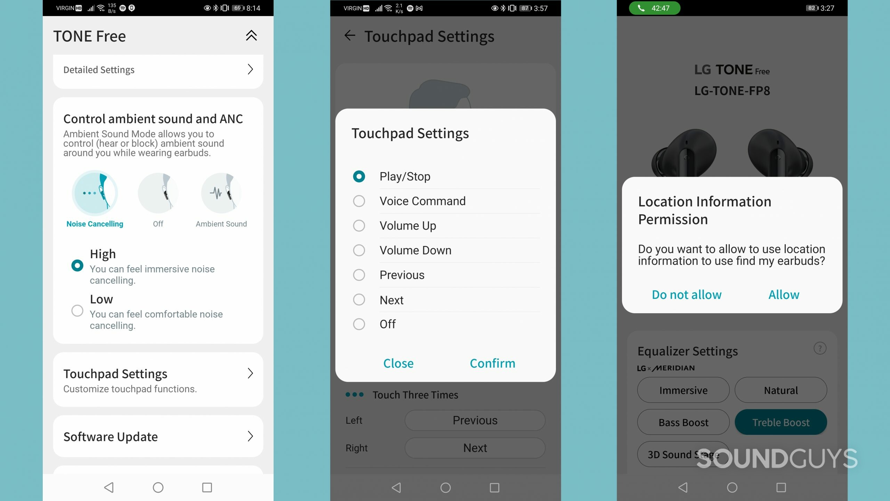
Task: Select High noise cancelling radio button
Action: (x=77, y=264)
